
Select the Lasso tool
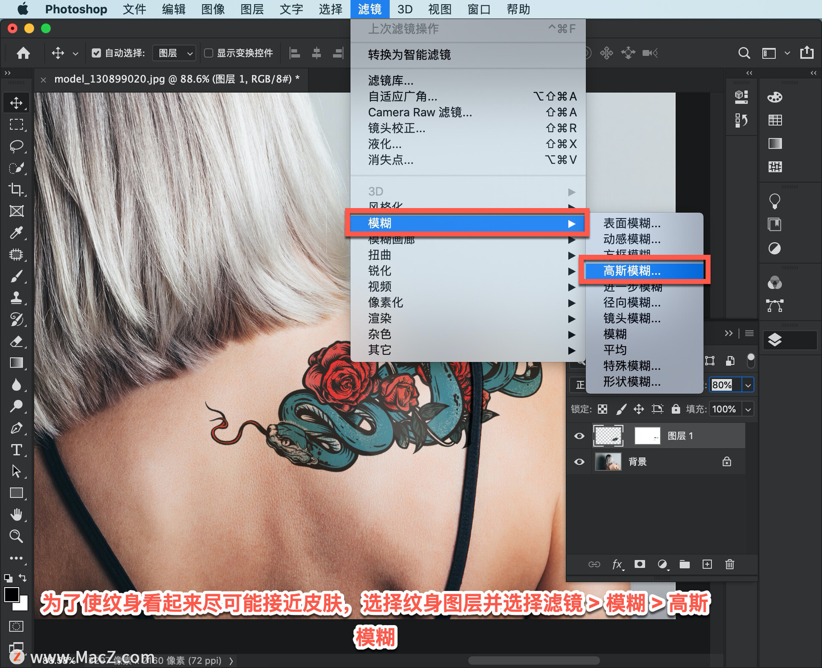pos(16,146)
